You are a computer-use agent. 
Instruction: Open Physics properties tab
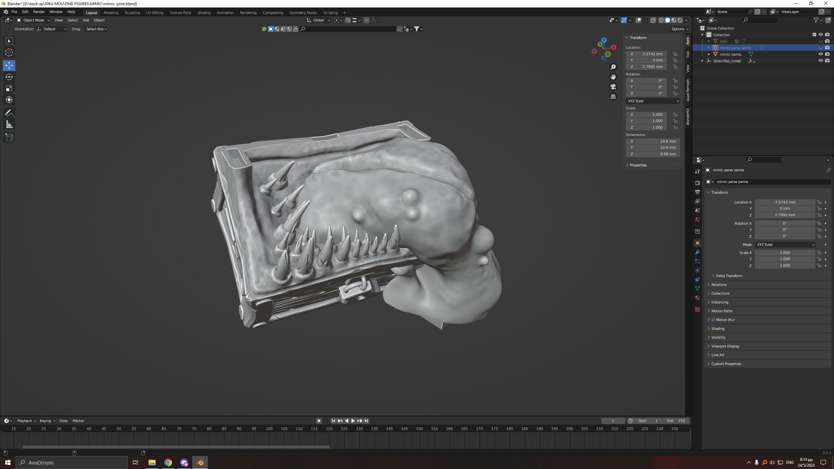tap(697, 270)
